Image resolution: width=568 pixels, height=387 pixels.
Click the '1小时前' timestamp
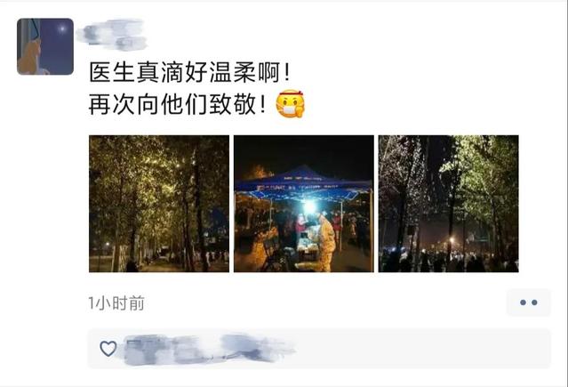tap(116, 303)
